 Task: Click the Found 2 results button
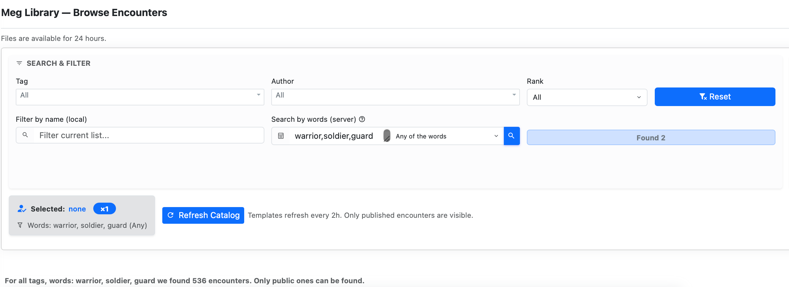651,138
